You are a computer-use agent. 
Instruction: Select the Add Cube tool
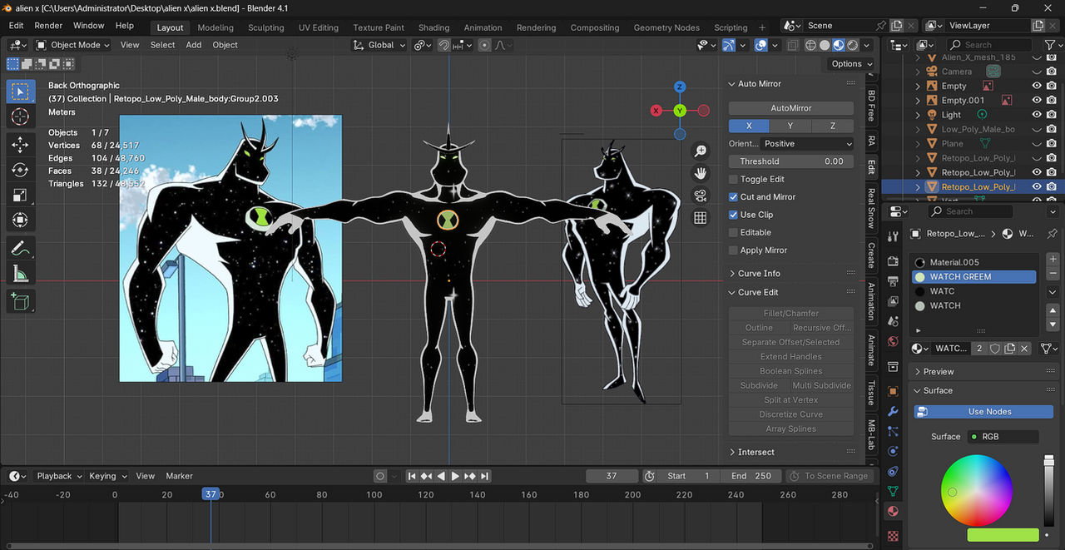click(21, 300)
